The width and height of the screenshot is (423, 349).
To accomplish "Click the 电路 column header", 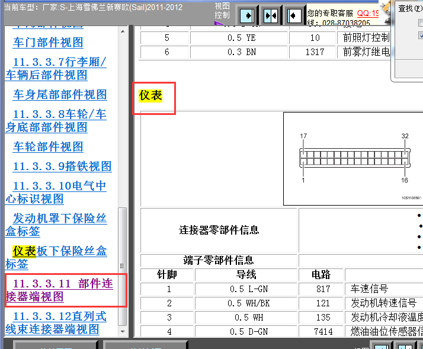I will (x=321, y=275).
